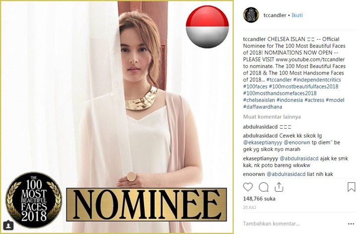Open the comment bubble icon
357x234 pixels.
coord(263,187)
